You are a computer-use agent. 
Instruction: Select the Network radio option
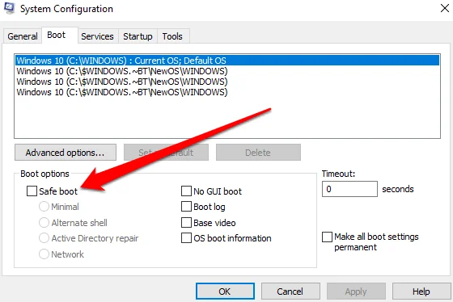tap(44, 254)
